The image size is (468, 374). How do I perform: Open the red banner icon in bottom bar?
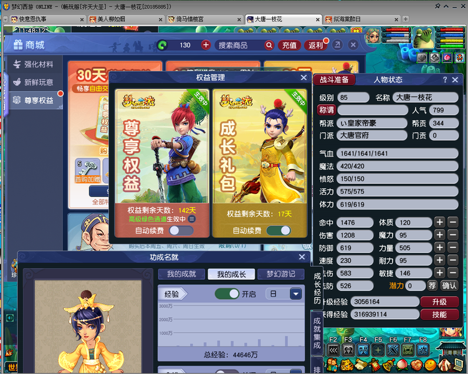[375, 365]
